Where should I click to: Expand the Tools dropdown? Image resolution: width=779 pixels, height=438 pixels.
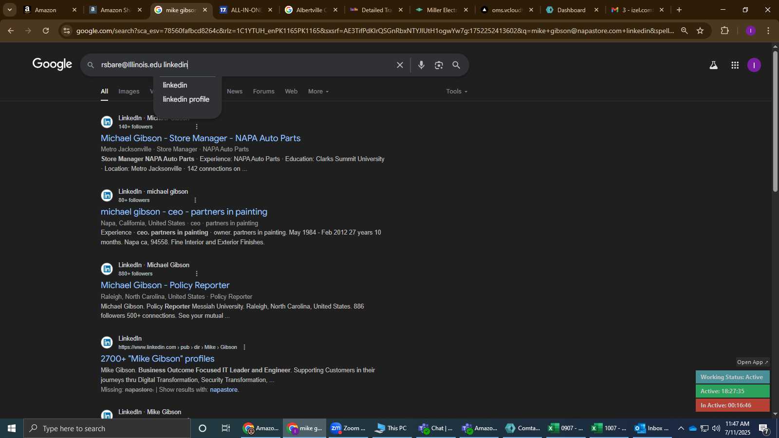pyautogui.click(x=457, y=91)
